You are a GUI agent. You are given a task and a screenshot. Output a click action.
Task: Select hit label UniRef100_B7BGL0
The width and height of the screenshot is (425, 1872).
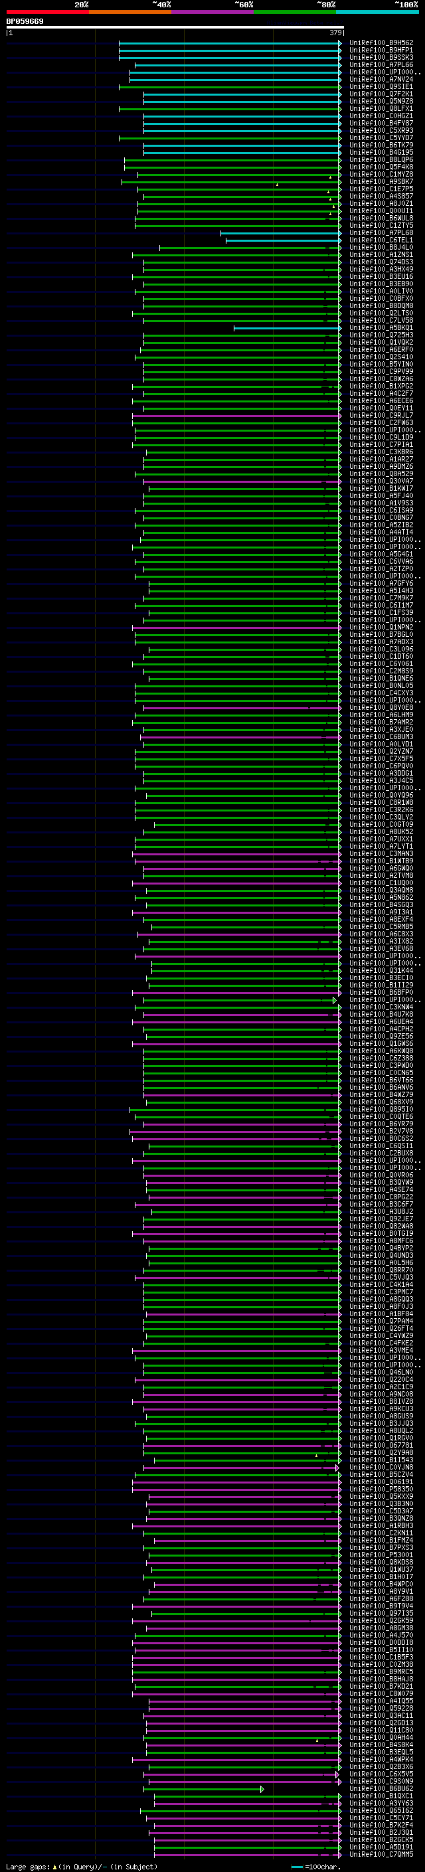(381, 634)
